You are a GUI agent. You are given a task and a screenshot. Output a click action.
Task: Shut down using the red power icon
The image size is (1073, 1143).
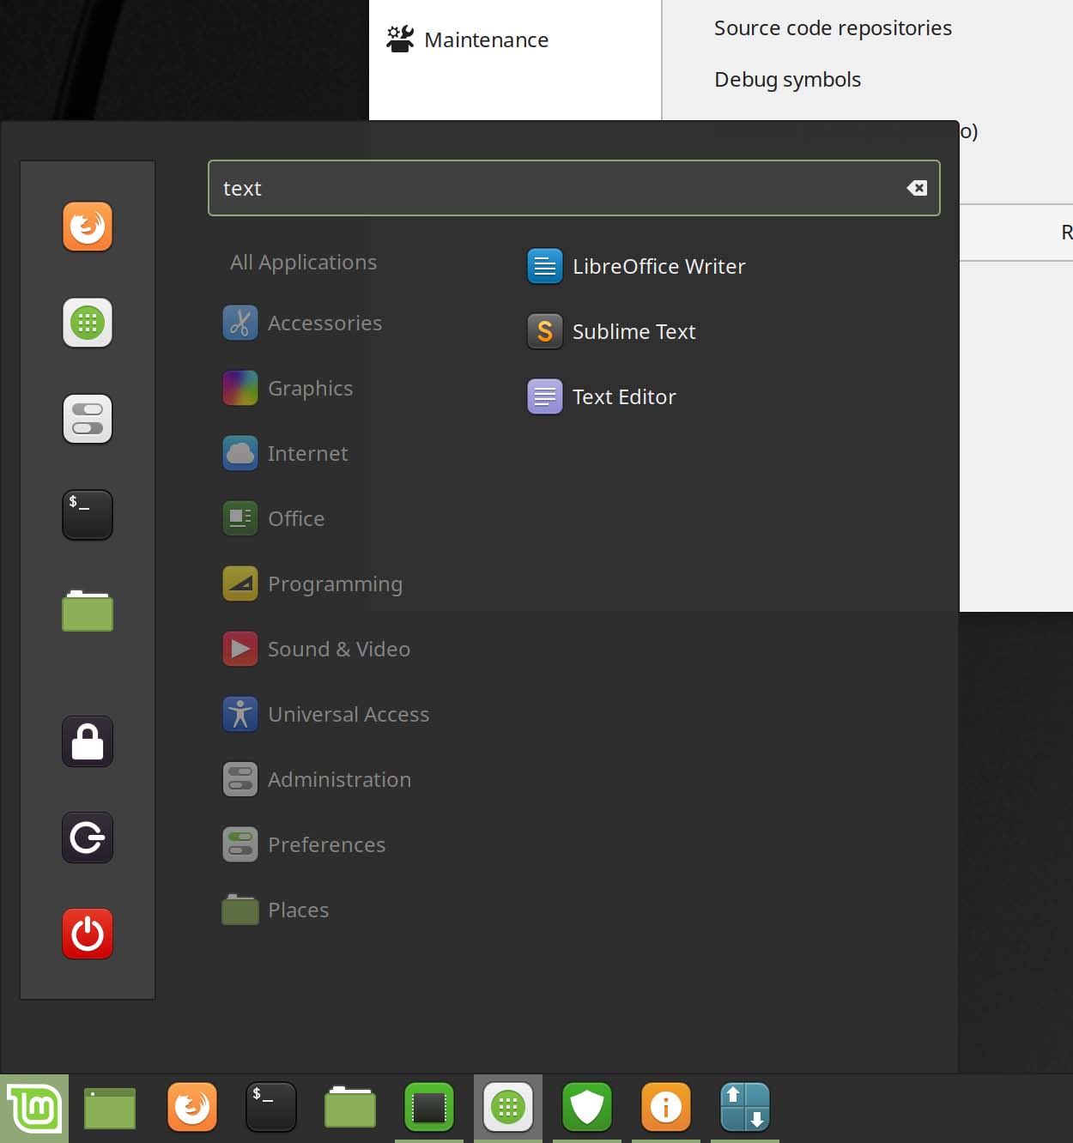(x=87, y=934)
